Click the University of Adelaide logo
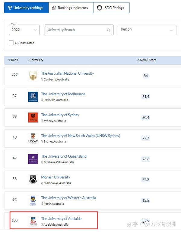This screenshot has height=232, width=181. pos(33,221)
